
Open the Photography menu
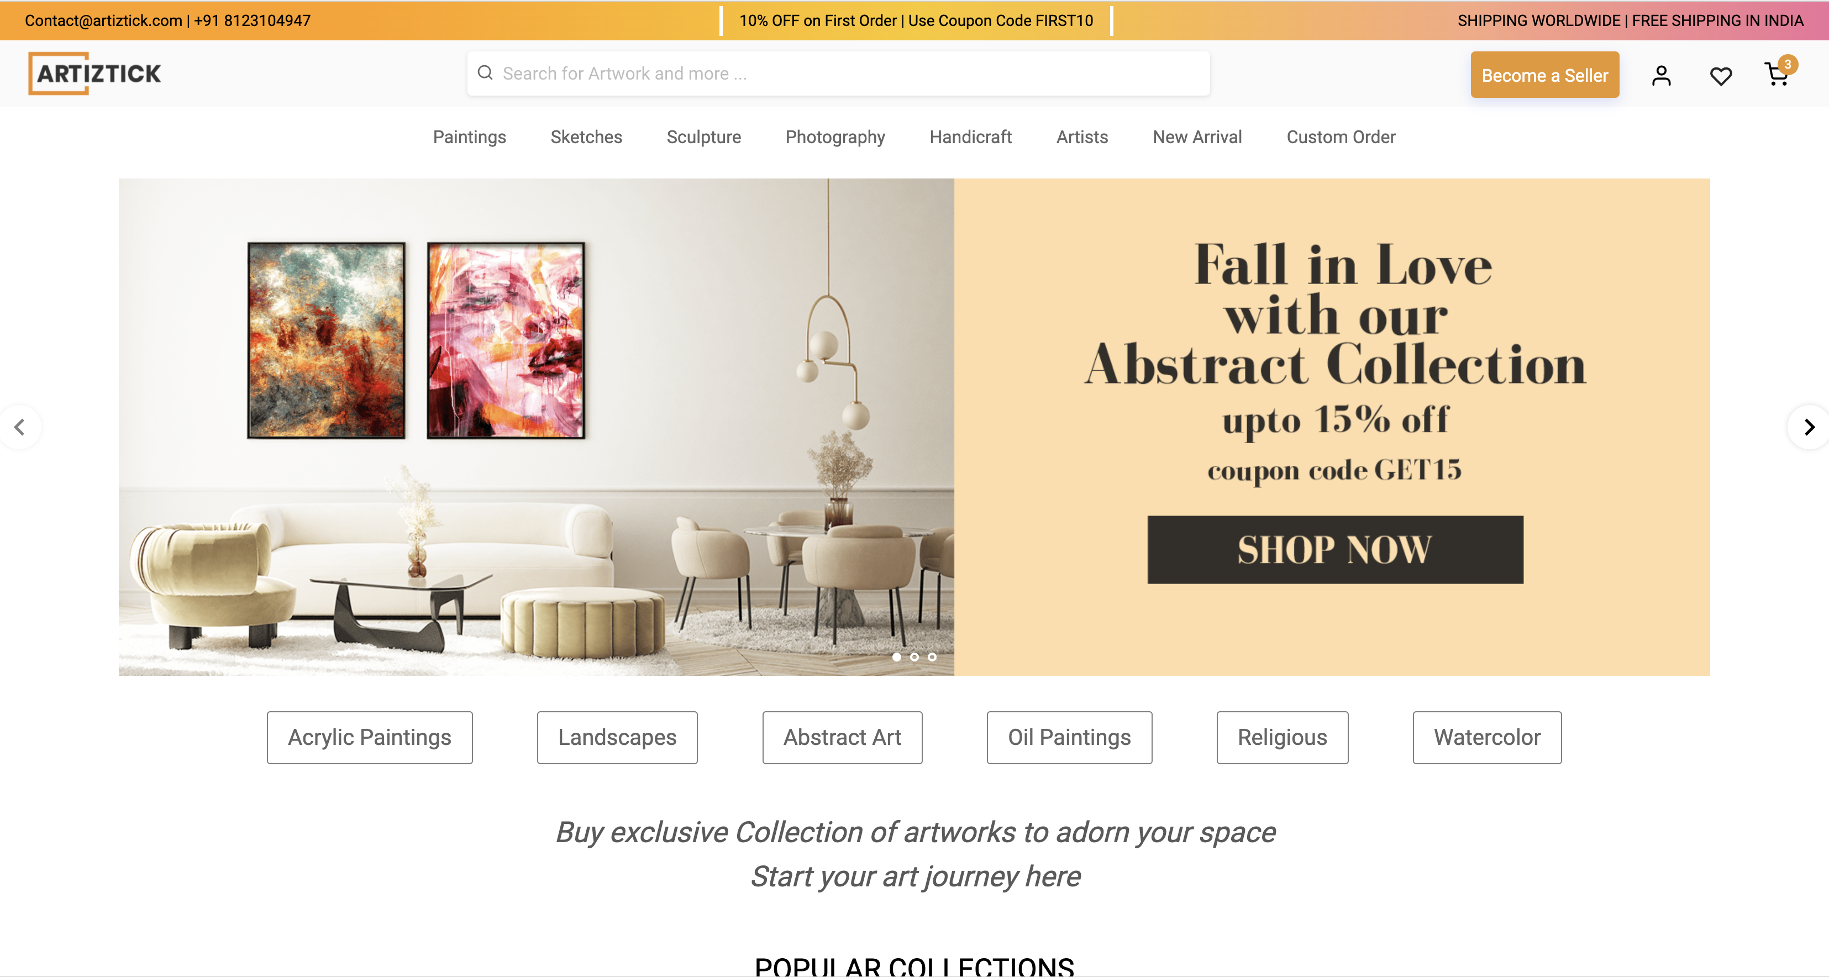[835, 136]
